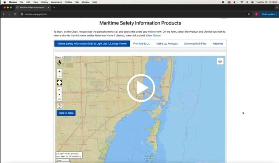The width and height of the screenshot is (279, 163).
Task: Click the locate crosshair icon on map
Action: (59, 106)
